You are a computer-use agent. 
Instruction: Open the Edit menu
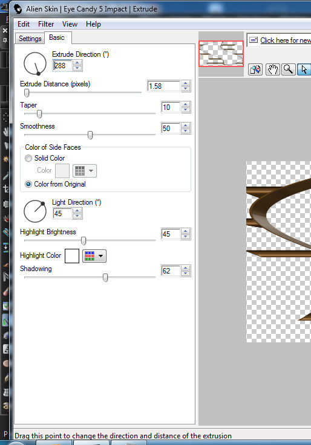point(24,24)
